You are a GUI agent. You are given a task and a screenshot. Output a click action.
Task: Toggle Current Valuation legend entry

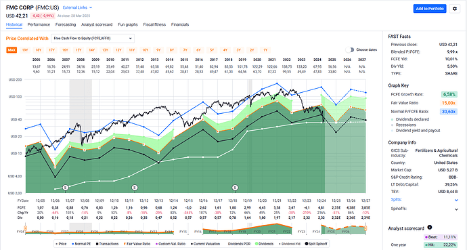tap(205, 244)
